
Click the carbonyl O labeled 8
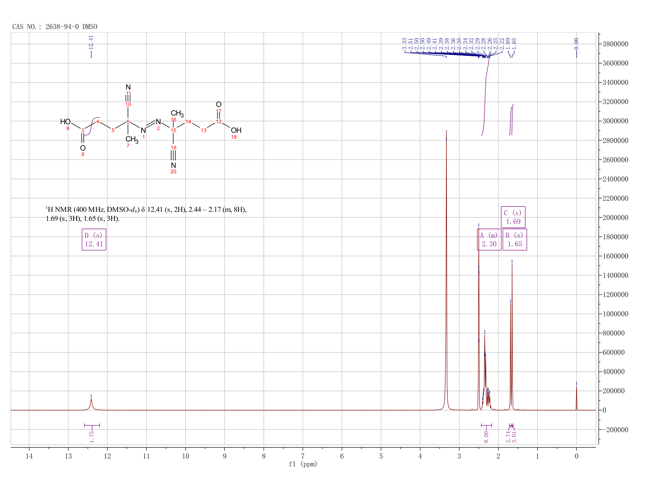[x=83, y=148]
